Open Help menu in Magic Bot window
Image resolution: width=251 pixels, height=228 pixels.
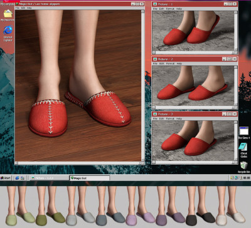(29, 8)
